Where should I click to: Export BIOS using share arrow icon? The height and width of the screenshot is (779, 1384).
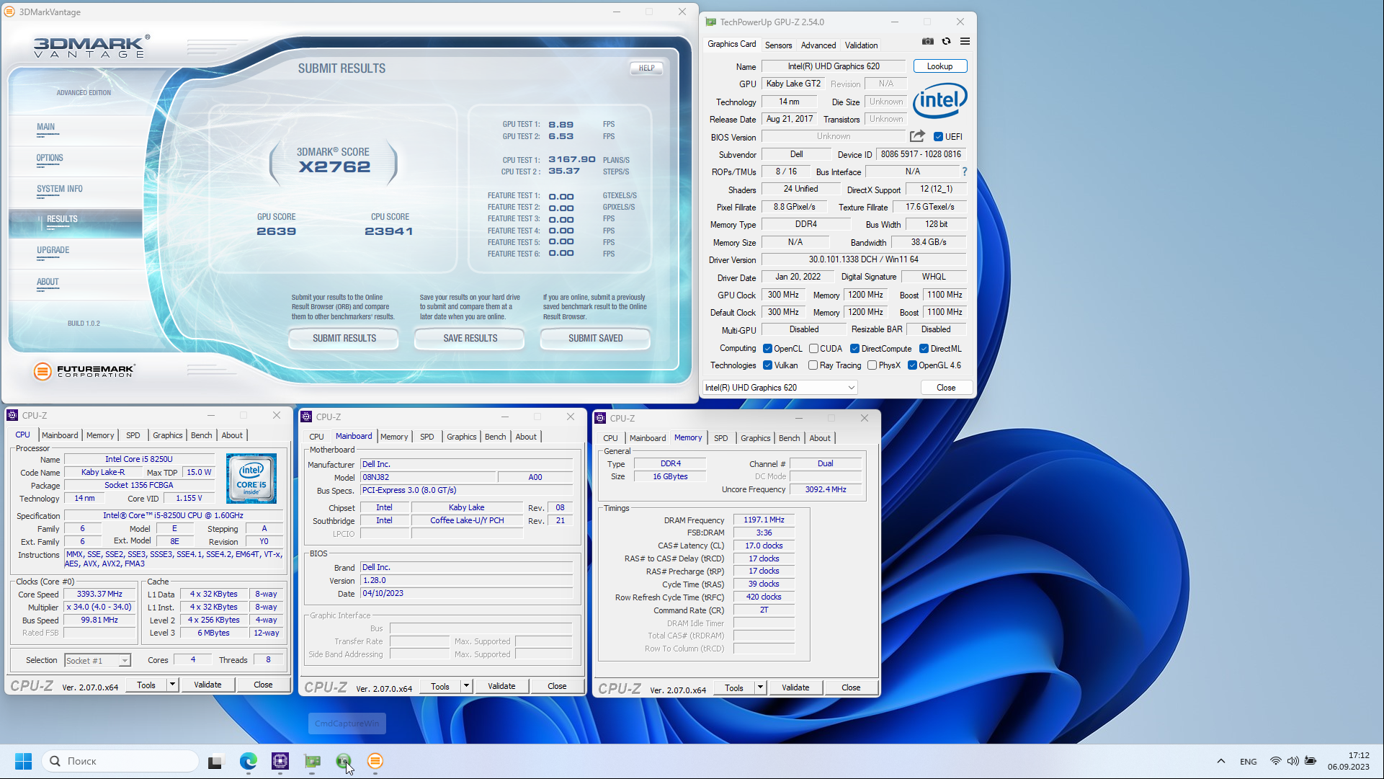(917, 136)
